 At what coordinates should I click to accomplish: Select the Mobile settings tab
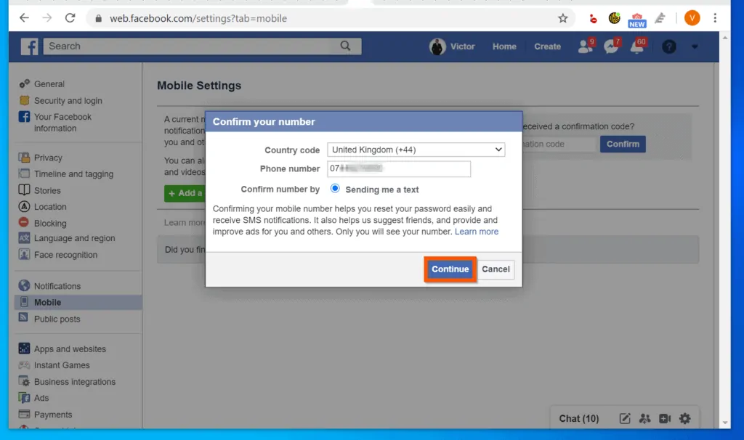point(78,302)
